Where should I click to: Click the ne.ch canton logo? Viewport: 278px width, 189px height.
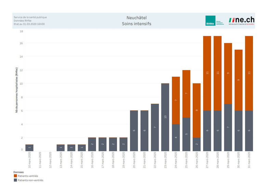point(241,21)
